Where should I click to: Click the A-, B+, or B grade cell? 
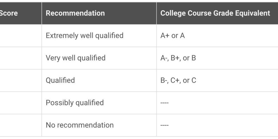(x=217, y=58)
